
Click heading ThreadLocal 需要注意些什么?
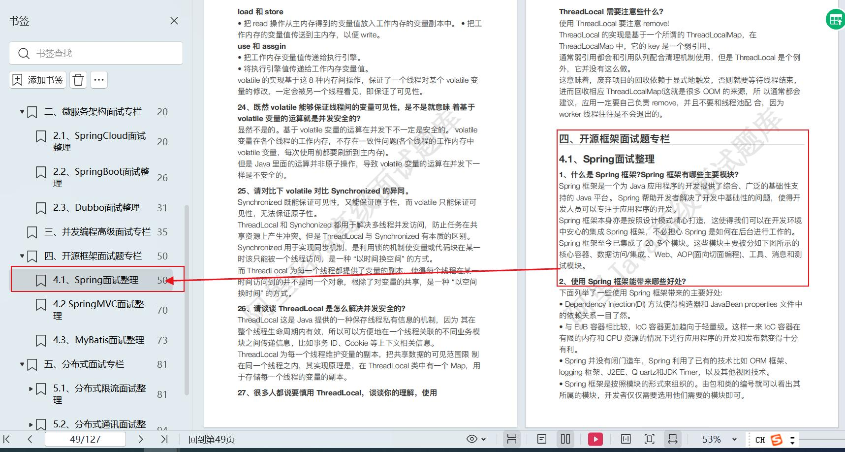611,12
